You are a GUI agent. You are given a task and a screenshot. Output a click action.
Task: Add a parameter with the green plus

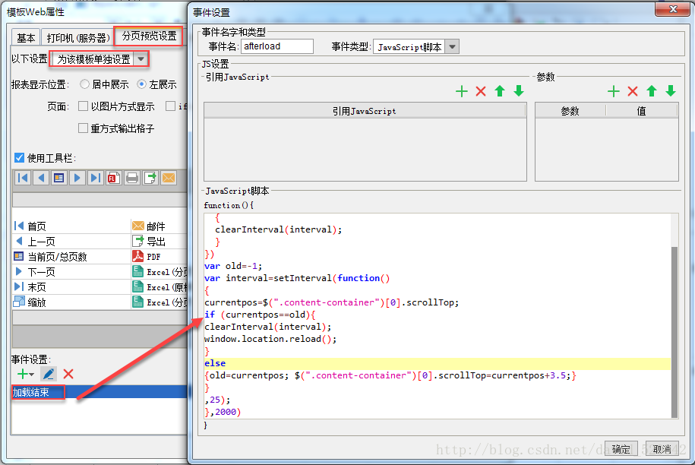coord(614,91)
